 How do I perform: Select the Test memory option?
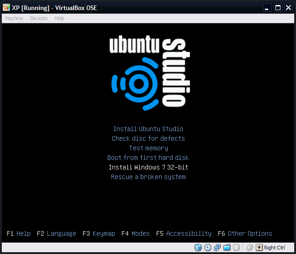tap(148, 148)
